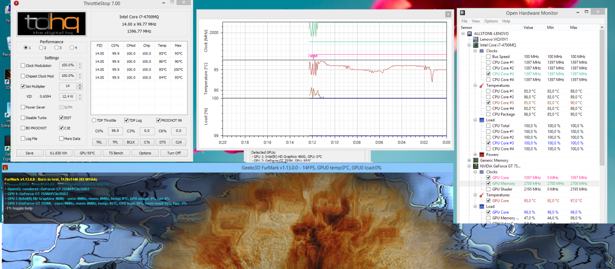Uncheck the EIST checkbox
Image resolution: width=615 pixels, height=269 pixels.
61,118
